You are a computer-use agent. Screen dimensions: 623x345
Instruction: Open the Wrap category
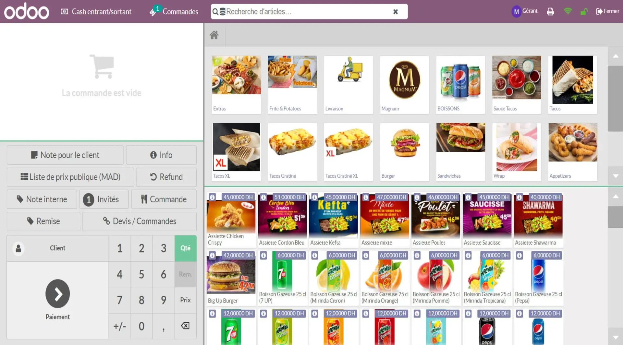tap(516, 152)
